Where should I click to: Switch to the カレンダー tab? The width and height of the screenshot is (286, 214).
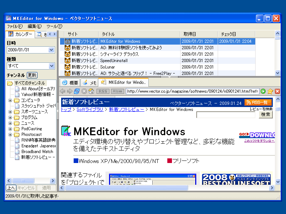coord(20,34)
